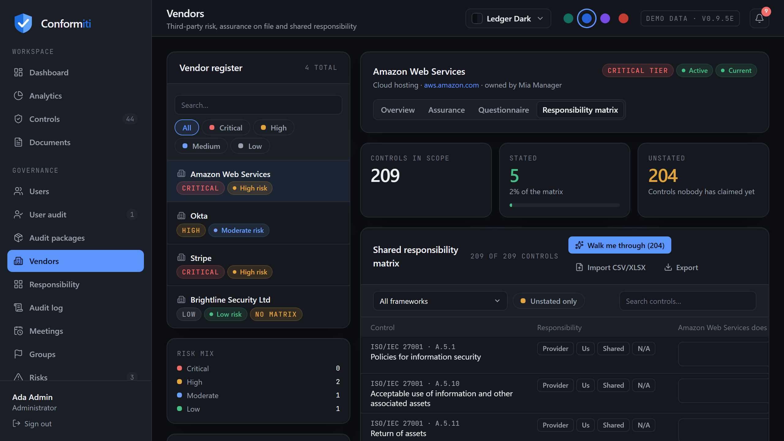784x441 pixels.
Task: Click the A.5.1 Amazon Web Services does field
Action: [x=723, y=354]
